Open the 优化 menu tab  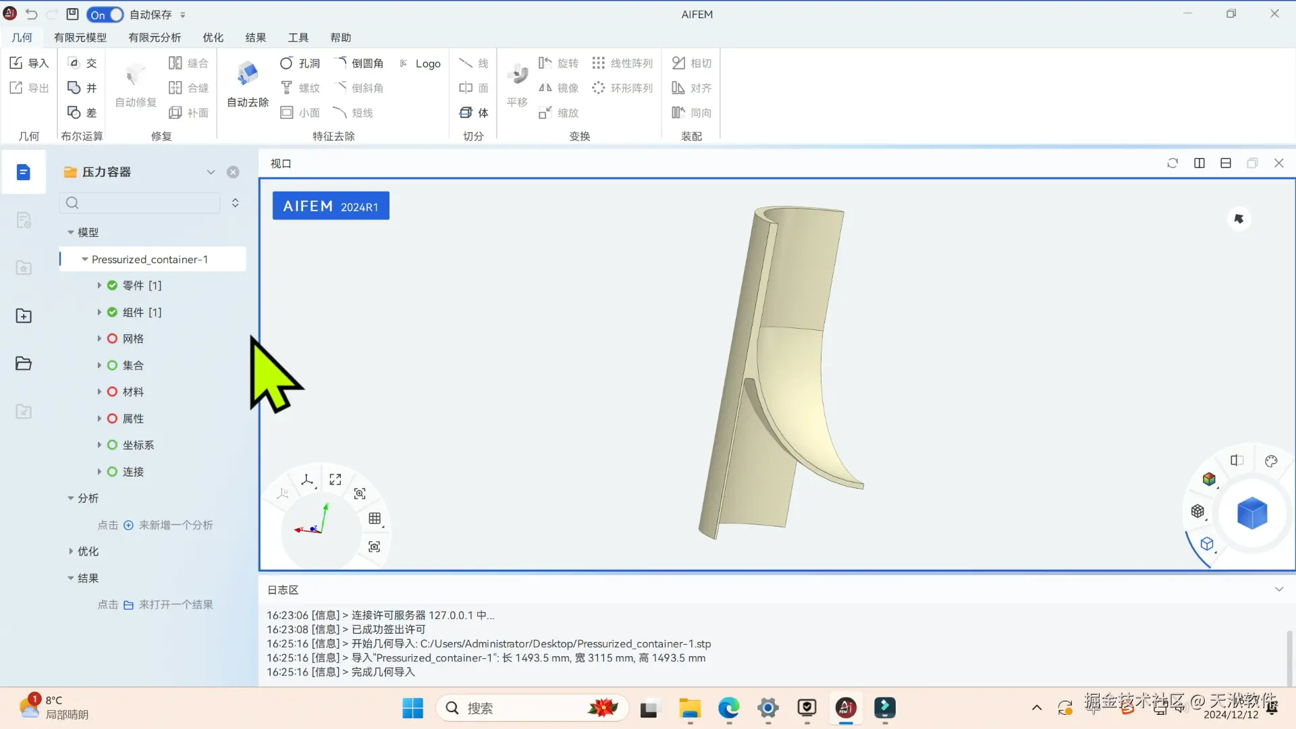click(x=213, y=38)
